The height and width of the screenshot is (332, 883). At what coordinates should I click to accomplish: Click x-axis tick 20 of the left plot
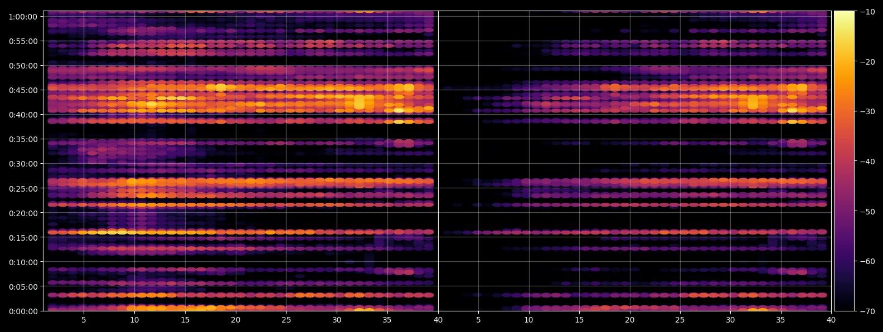point(236,320)
